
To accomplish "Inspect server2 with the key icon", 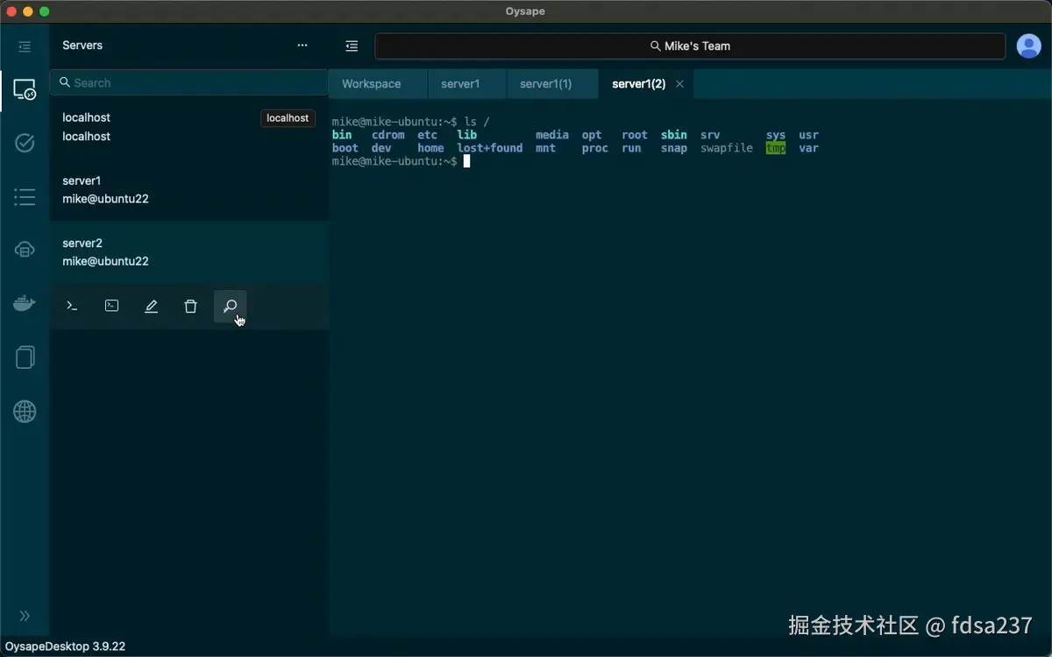I will pyautogui.click(x=230, y=306).
